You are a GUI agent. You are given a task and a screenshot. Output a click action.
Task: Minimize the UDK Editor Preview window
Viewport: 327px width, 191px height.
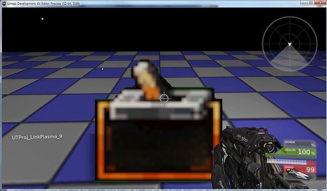click(x=304, y=3)
